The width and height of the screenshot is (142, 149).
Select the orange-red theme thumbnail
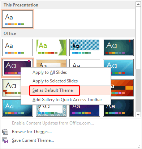(122, 88)
